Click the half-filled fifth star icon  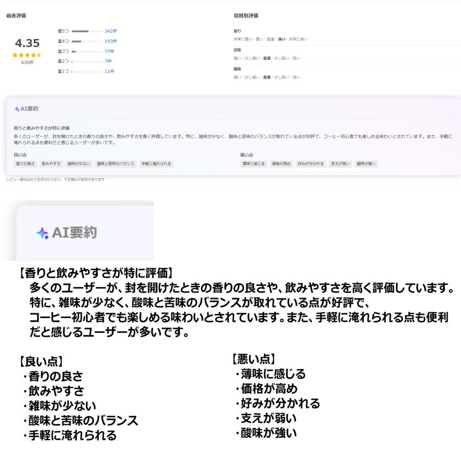[39, 55]
